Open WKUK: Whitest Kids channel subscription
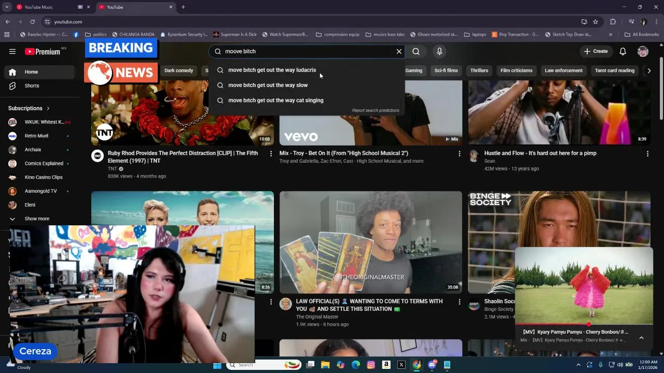This screenshot has width=664, height=373. (39, 122)
